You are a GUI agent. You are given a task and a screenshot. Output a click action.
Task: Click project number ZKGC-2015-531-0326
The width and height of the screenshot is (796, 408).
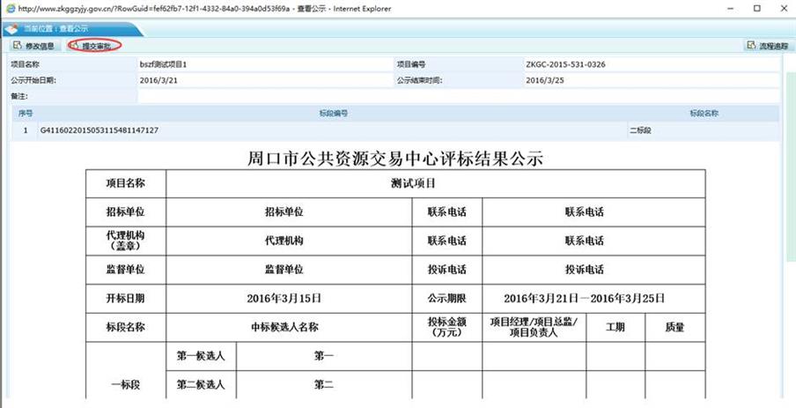point(564,64)
